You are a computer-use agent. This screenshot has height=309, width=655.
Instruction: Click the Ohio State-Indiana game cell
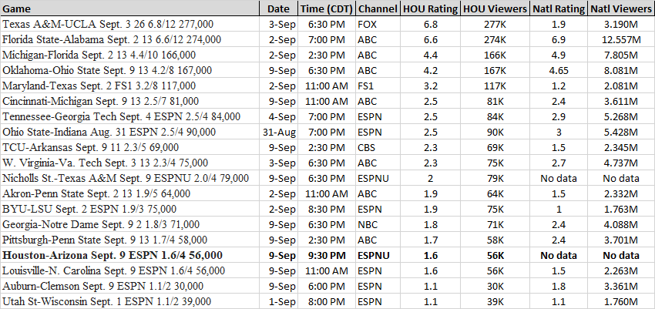tap(129, 133)
